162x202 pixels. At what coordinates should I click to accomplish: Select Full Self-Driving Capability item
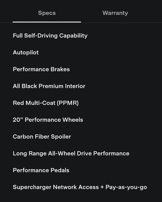tap(50, 36)
